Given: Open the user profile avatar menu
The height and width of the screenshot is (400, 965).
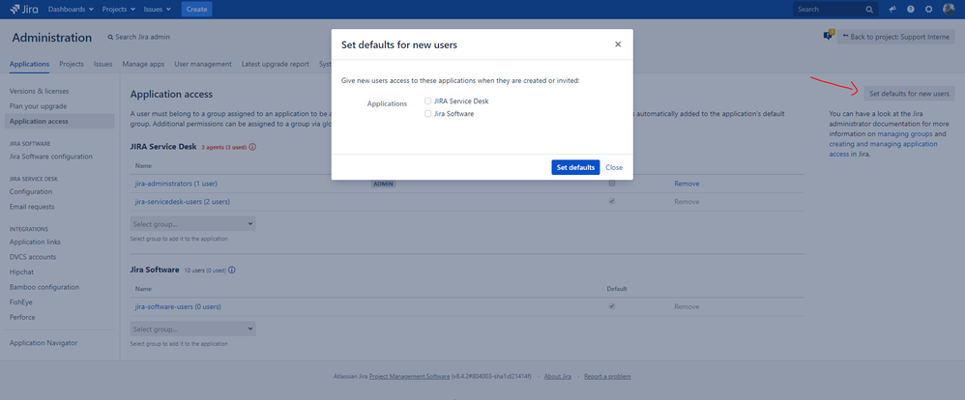Looking at the screenshot, I should tap(949, 10).
